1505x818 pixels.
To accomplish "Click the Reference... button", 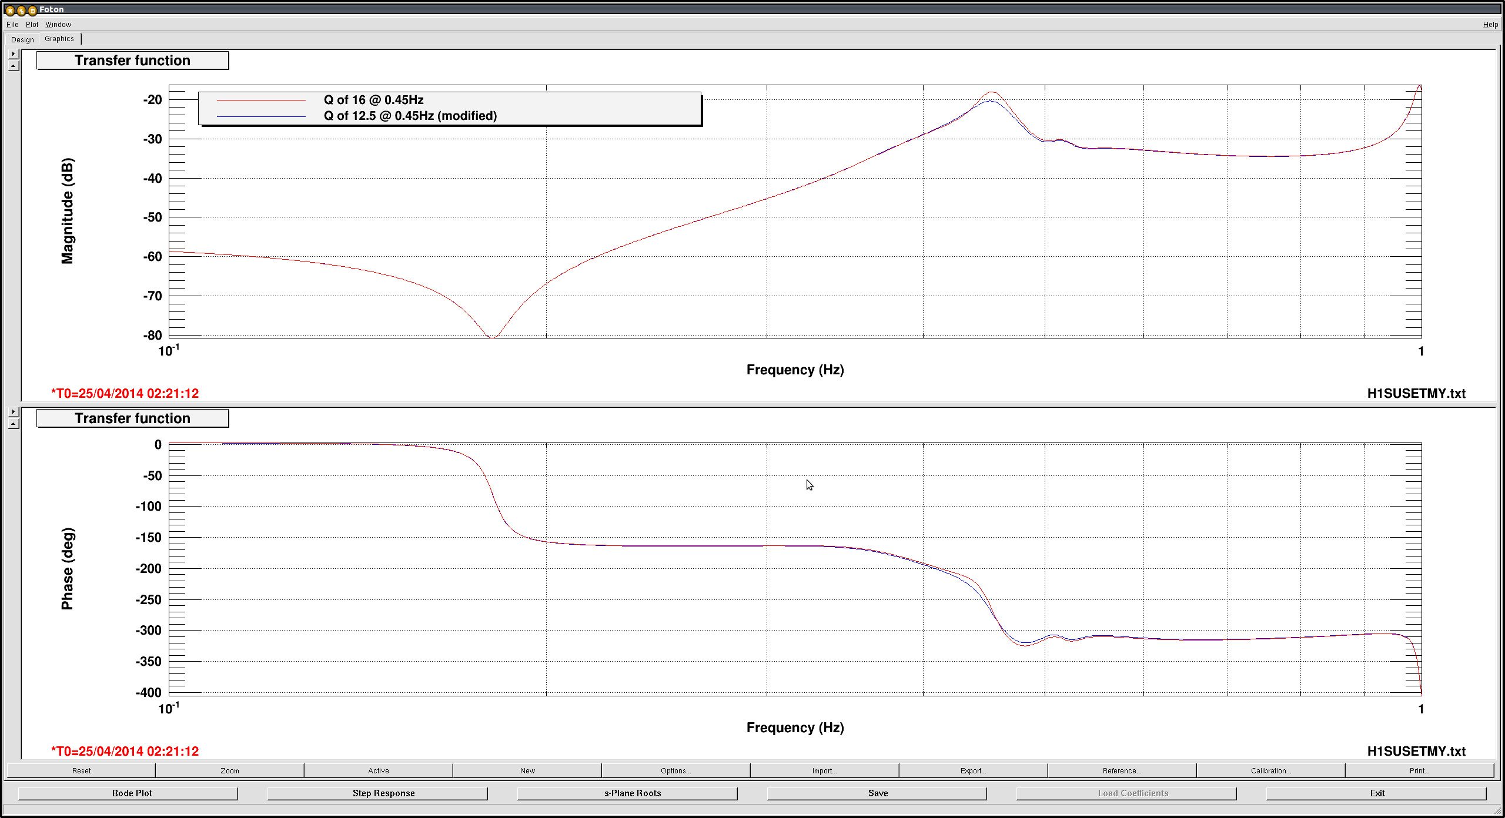I will [x=1122, y=770].
